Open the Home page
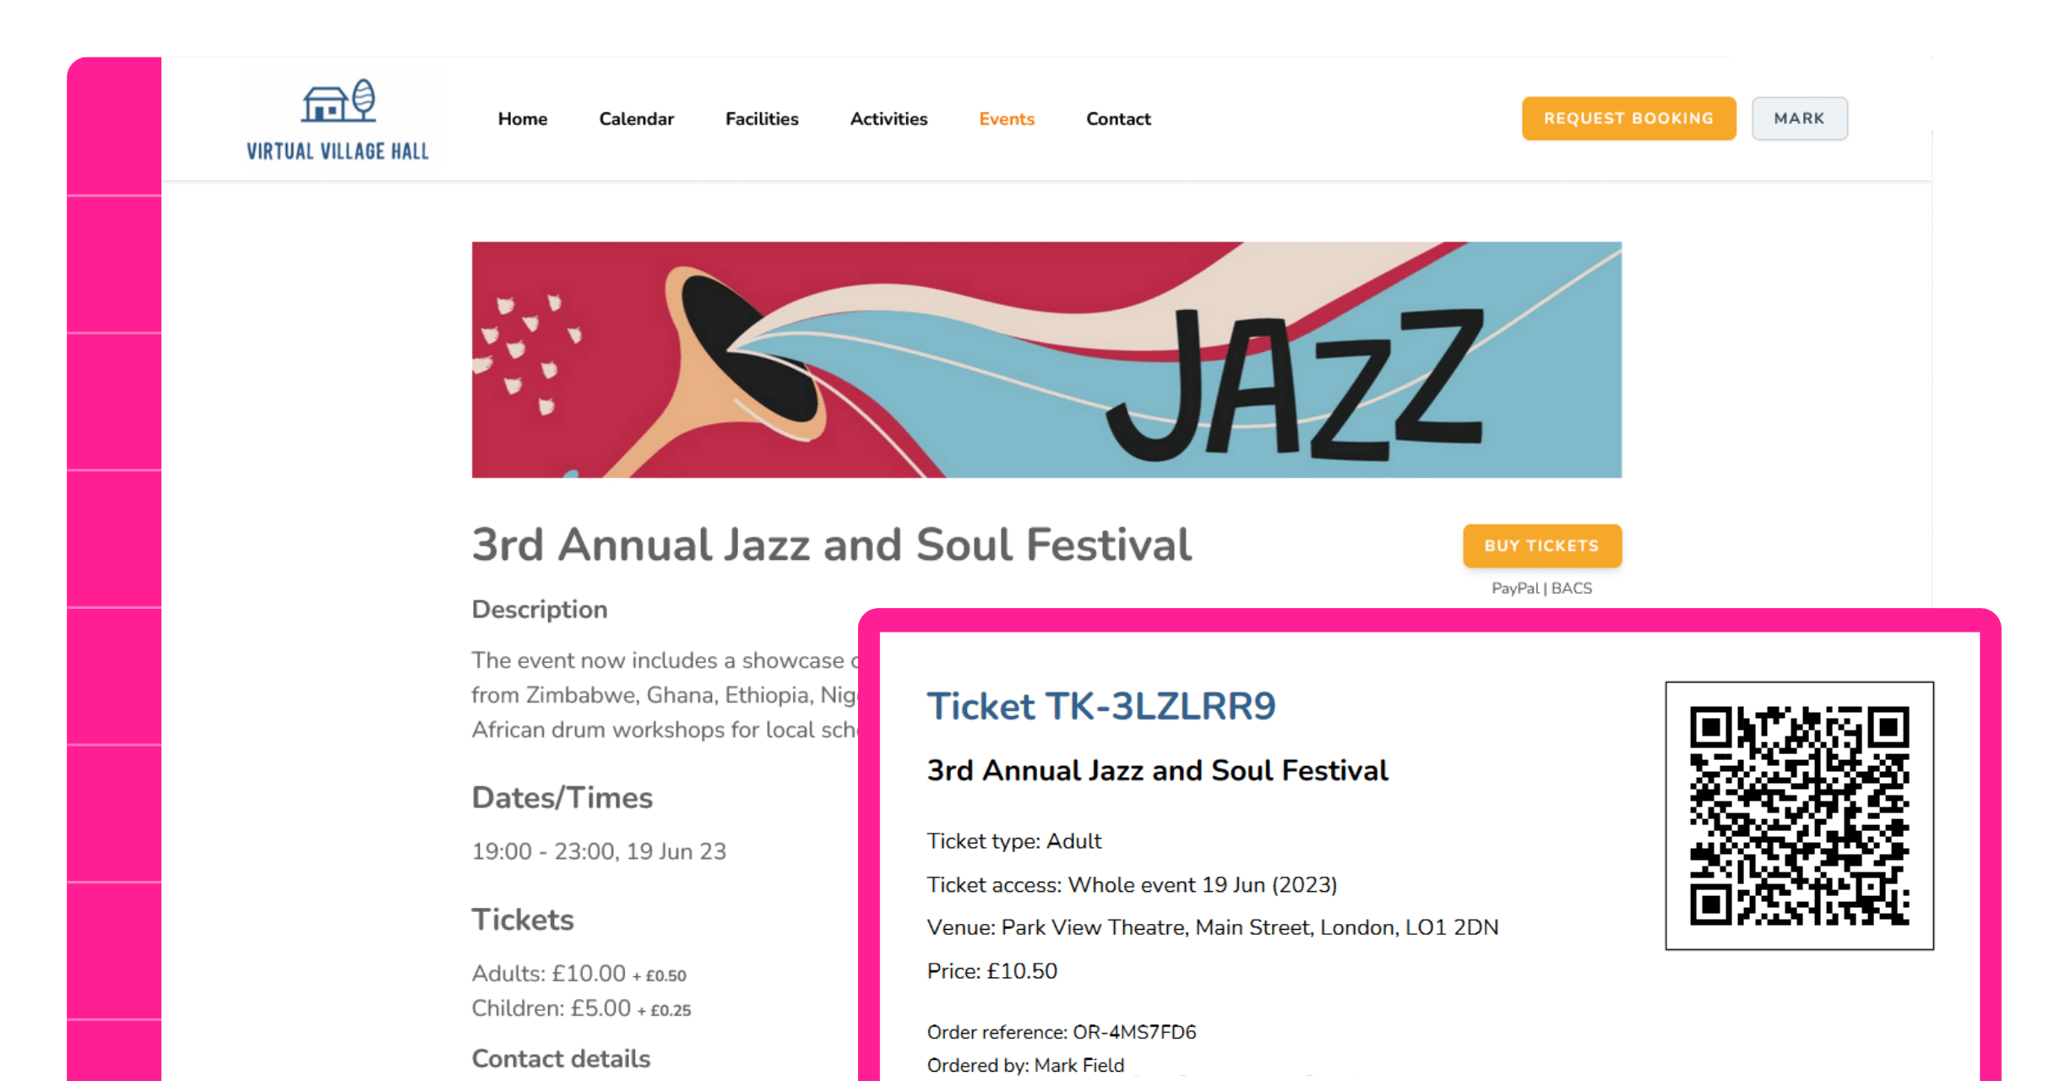 (x=523, y=119)
